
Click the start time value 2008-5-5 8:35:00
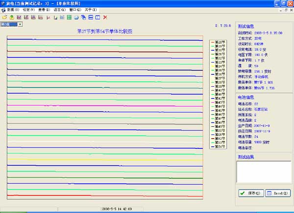click(x=268, y=33)
